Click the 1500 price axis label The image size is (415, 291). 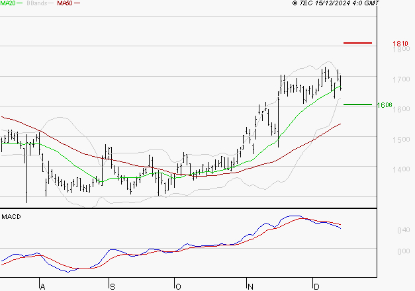click(401, 140)
